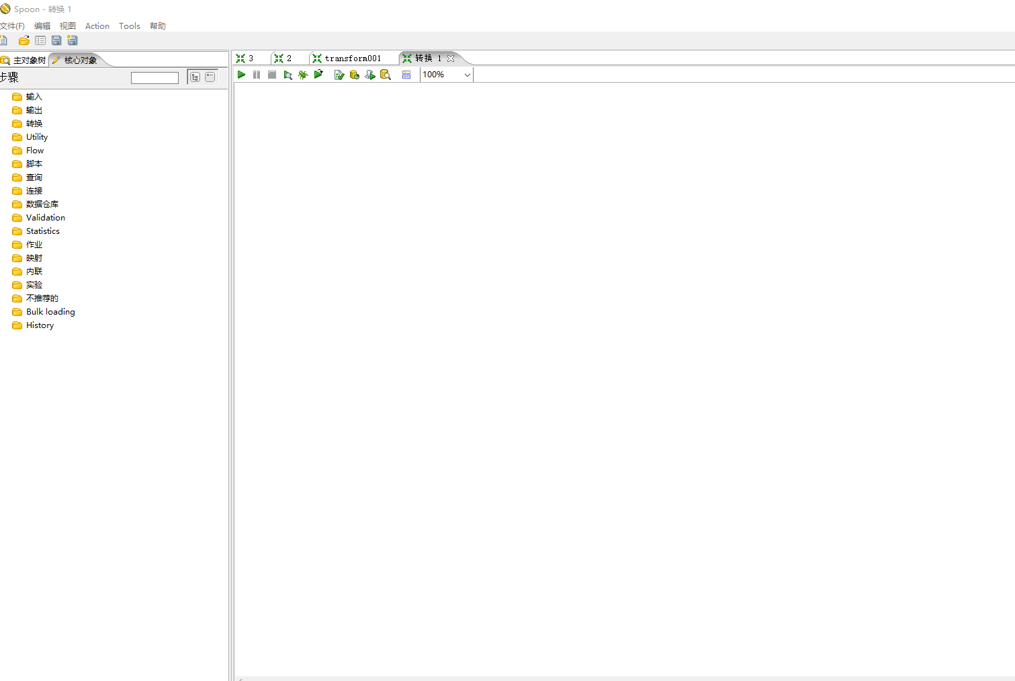Open the Tools menu
Viewport: 1015px width, 681px height.
[130, 26]
